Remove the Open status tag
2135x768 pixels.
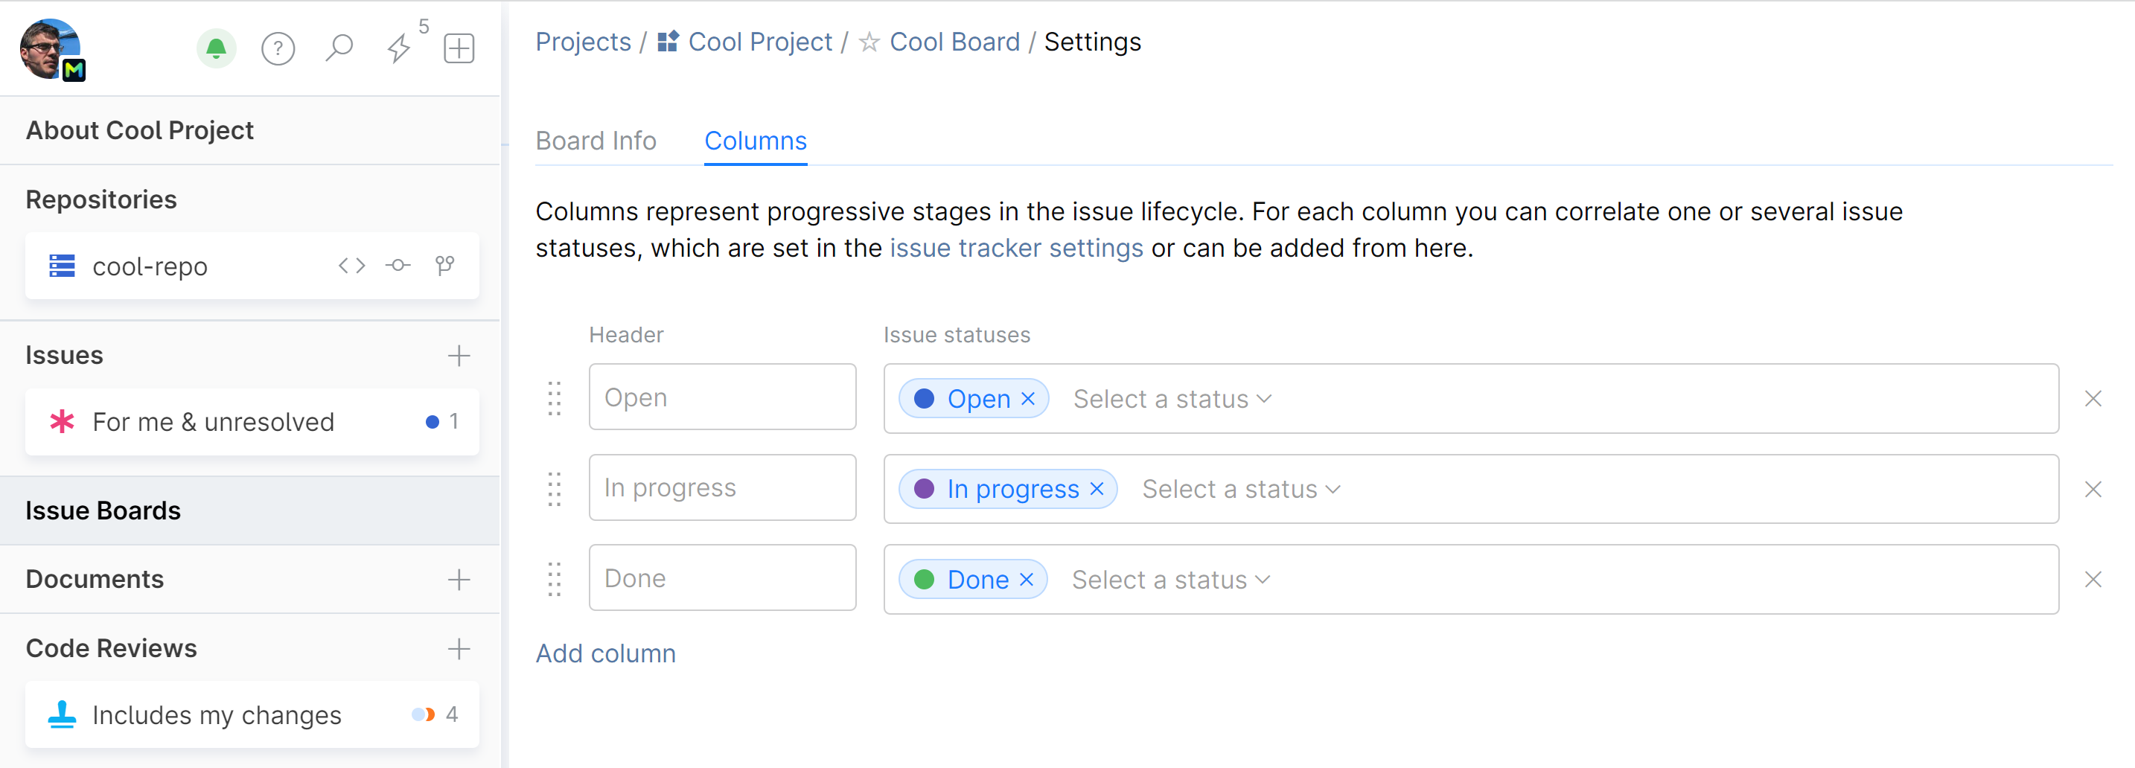coord(1029,398)
